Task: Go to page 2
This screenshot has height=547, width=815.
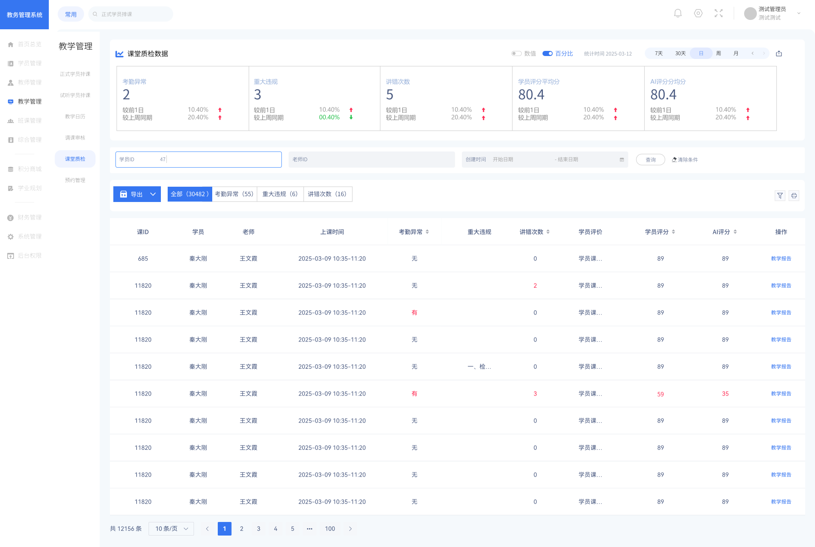Action: [242, 529]
